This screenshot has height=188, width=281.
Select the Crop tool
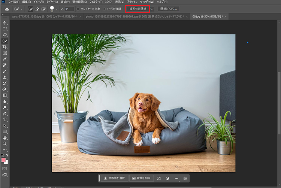[x=4, y=47]
